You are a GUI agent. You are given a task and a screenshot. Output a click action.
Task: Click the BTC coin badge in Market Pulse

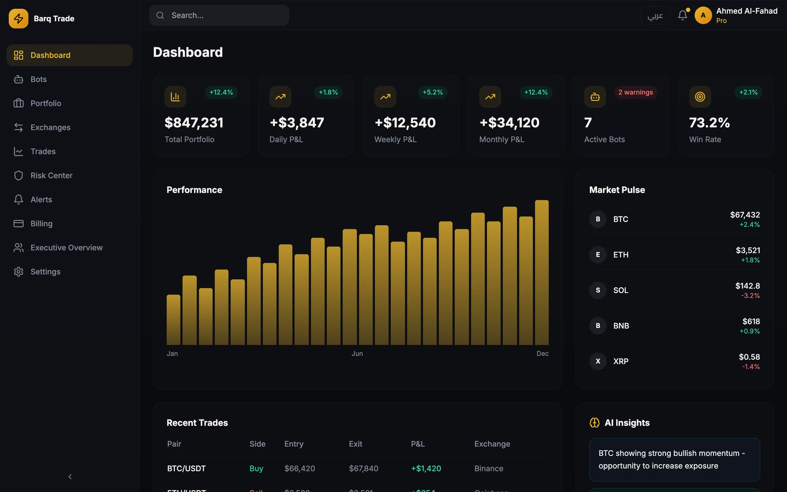pos(598,219)
